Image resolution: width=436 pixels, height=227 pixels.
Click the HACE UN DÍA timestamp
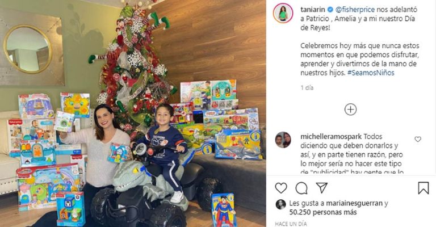click(x=291, y=224)
